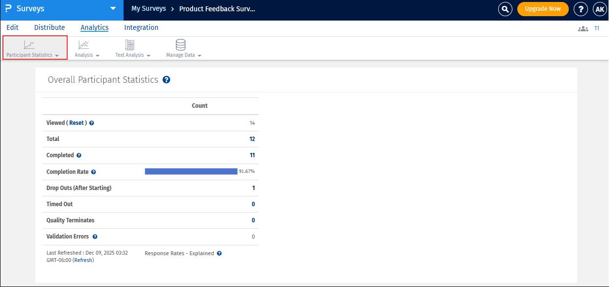Click the Reset link beside Viewed

(76, 123)
